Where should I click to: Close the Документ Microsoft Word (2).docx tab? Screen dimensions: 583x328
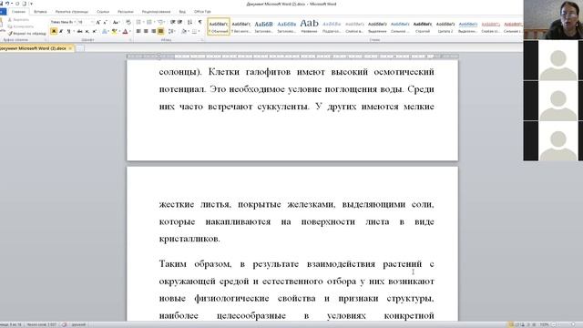(70, 48)
